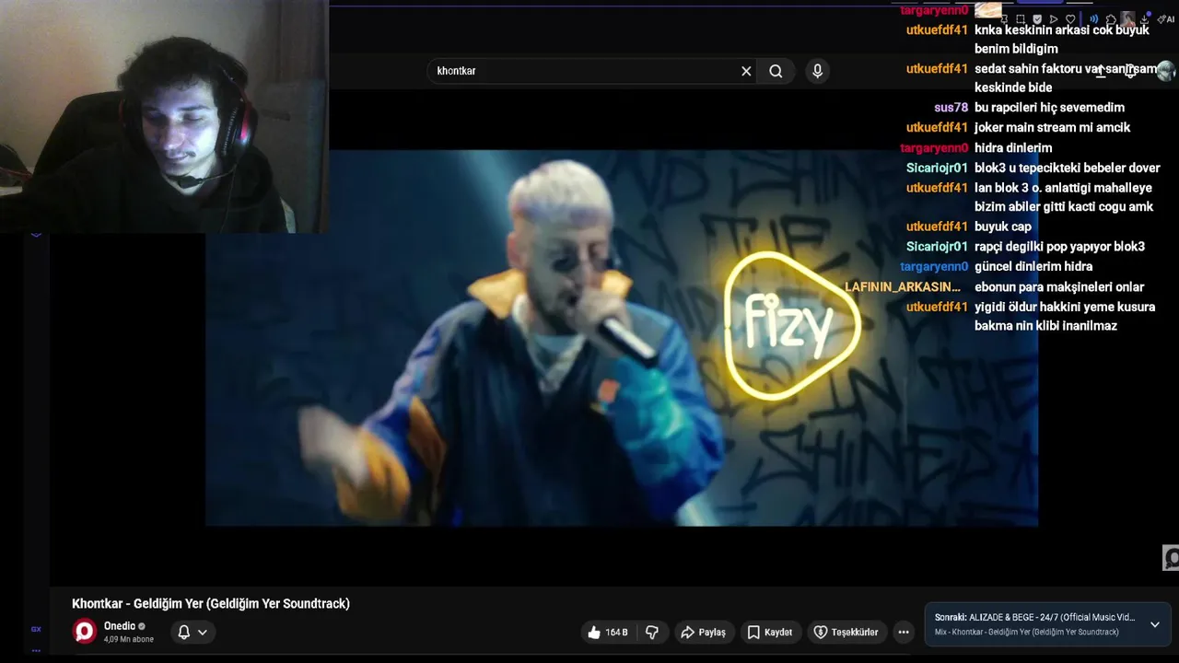
Task: Open YouTube notifications bell in header
Action: point(1130,71)
